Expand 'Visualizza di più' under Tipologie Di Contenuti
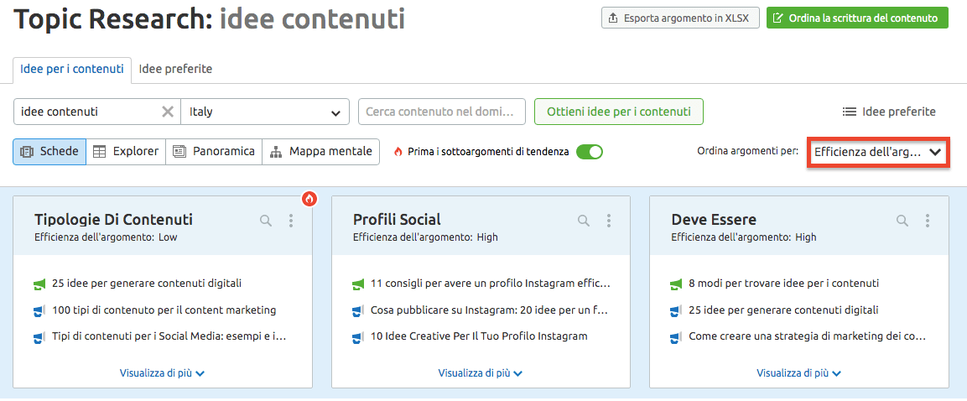 pos(162,373)
